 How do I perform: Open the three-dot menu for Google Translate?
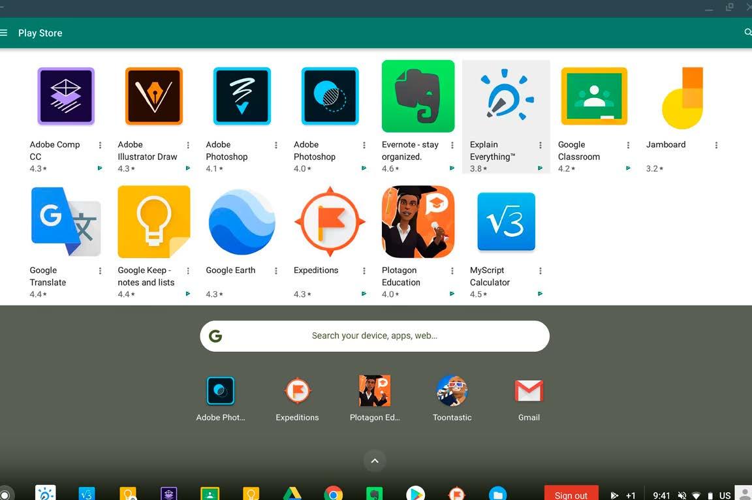101,271
